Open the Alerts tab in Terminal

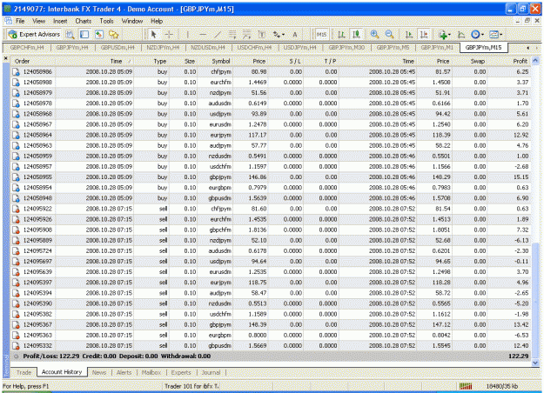(124, 372)
